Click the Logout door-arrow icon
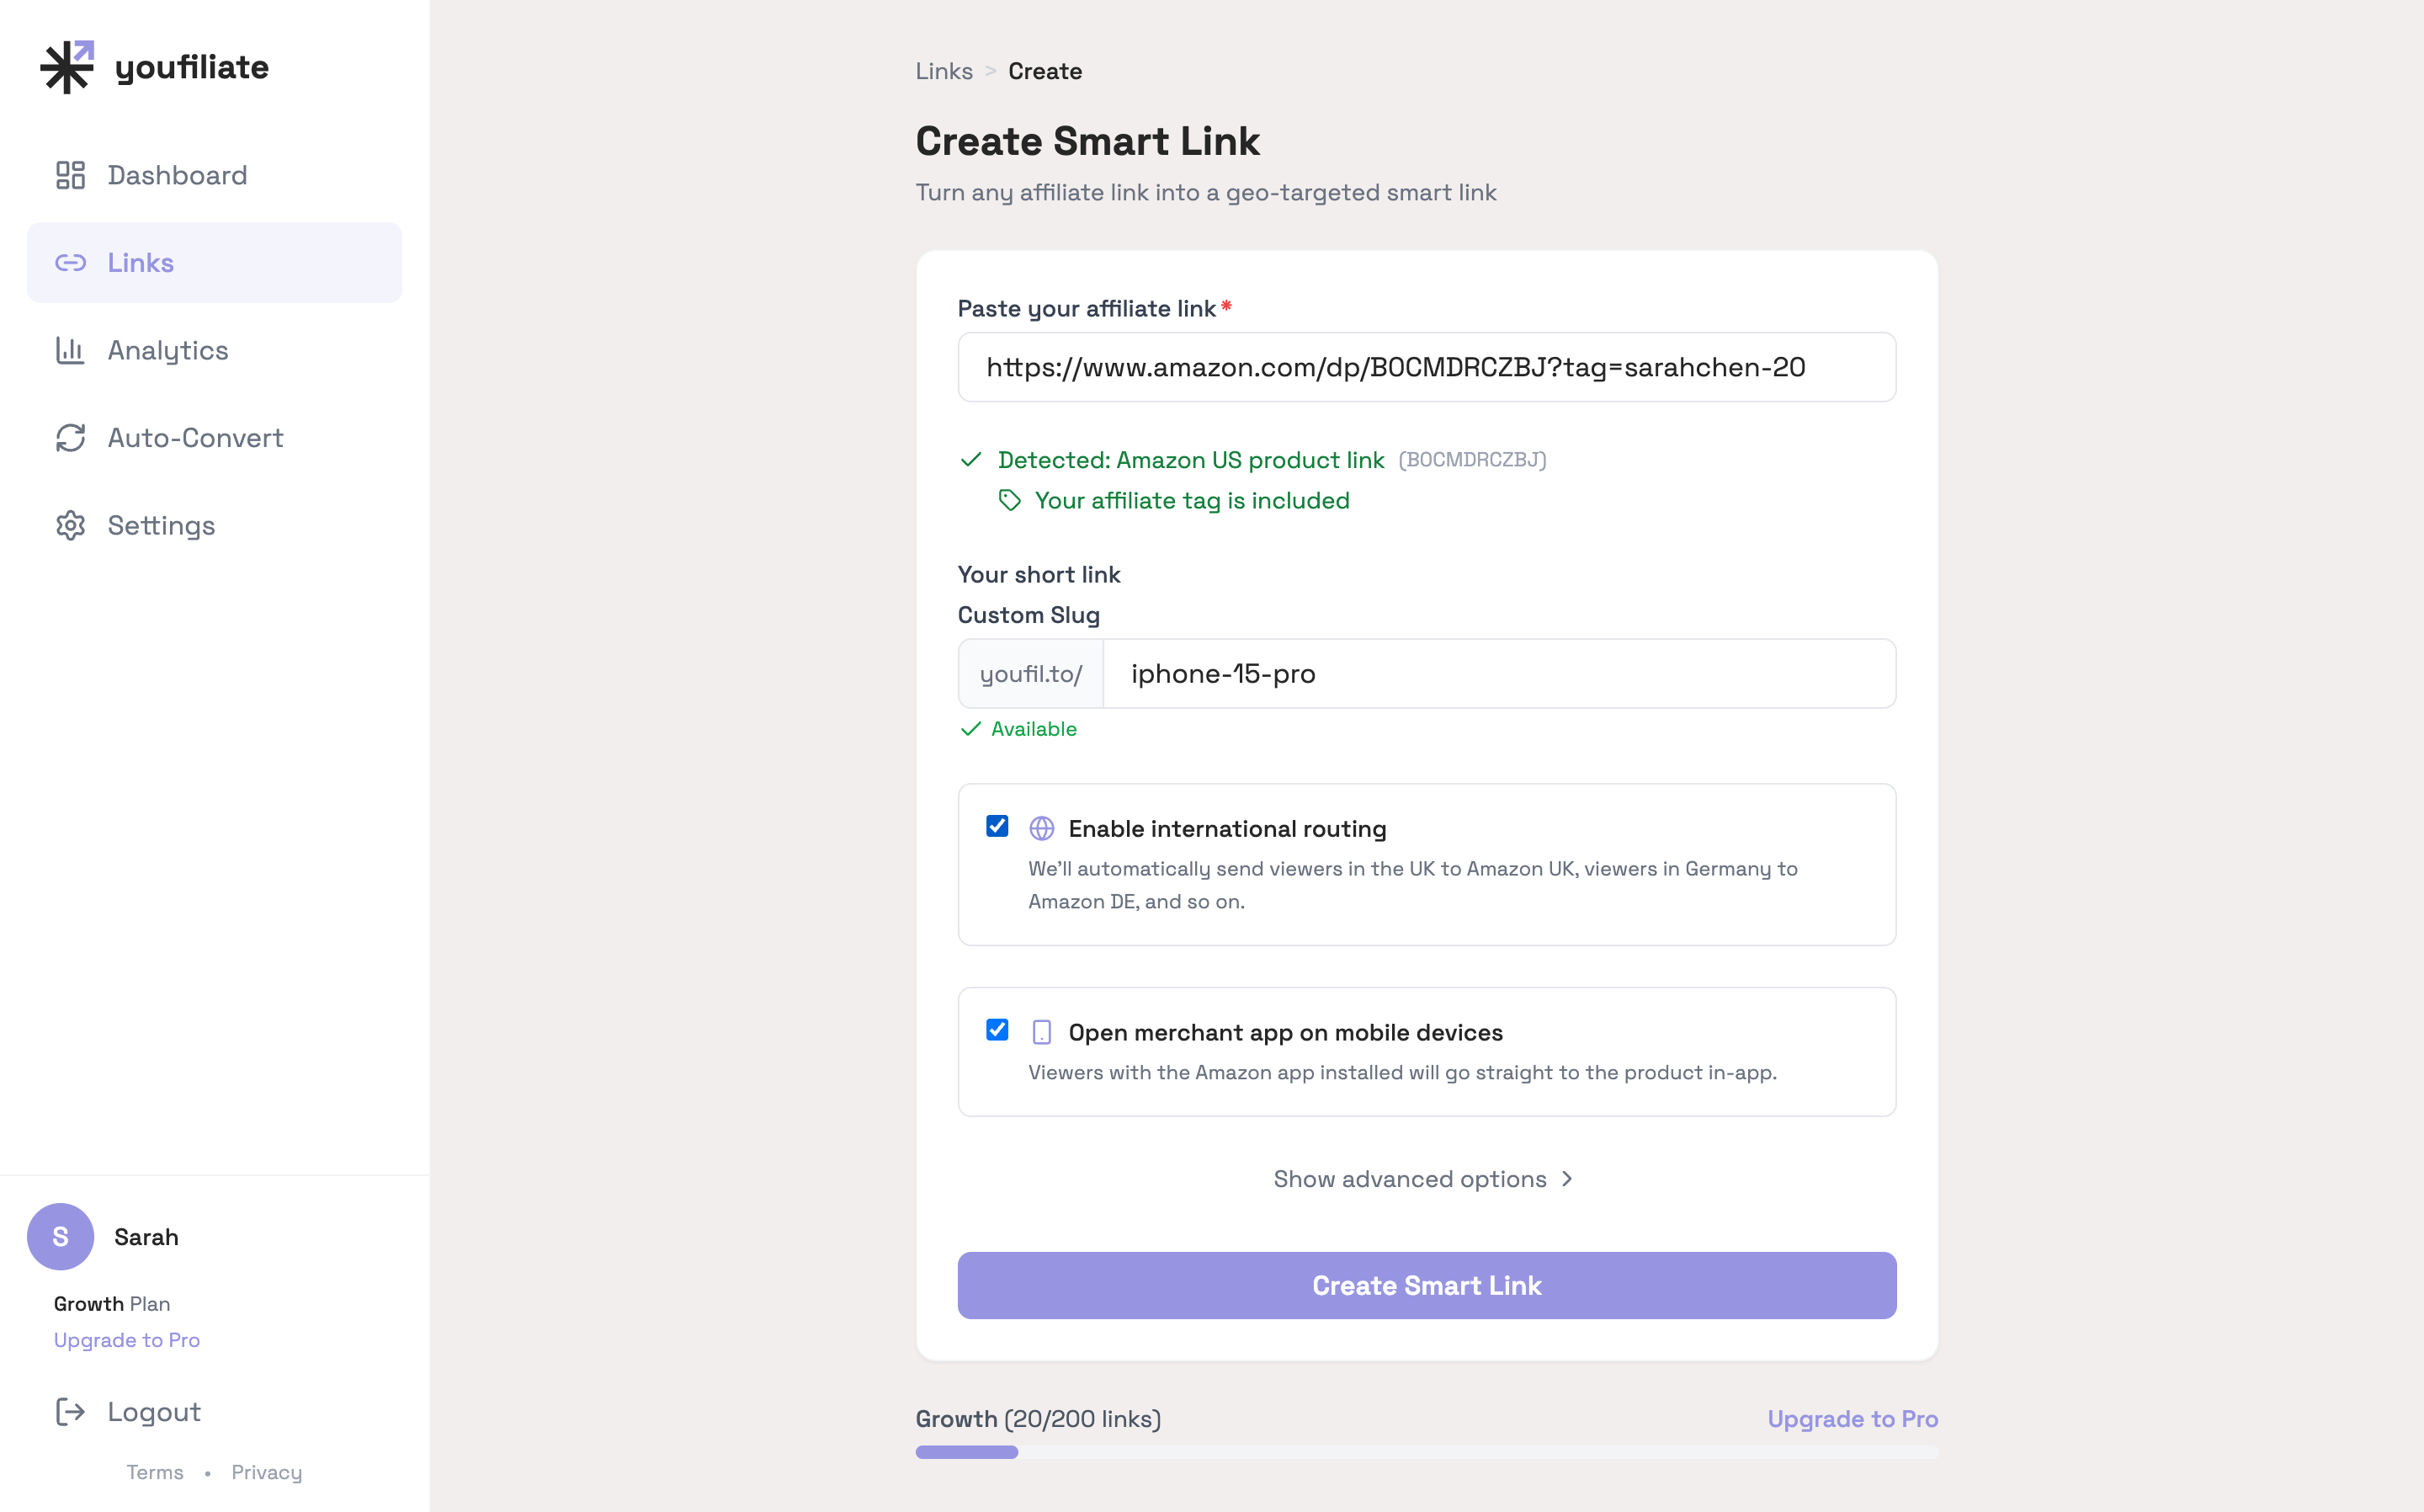This screenshot has height=1512, width=2424. tap(70, 1411)
